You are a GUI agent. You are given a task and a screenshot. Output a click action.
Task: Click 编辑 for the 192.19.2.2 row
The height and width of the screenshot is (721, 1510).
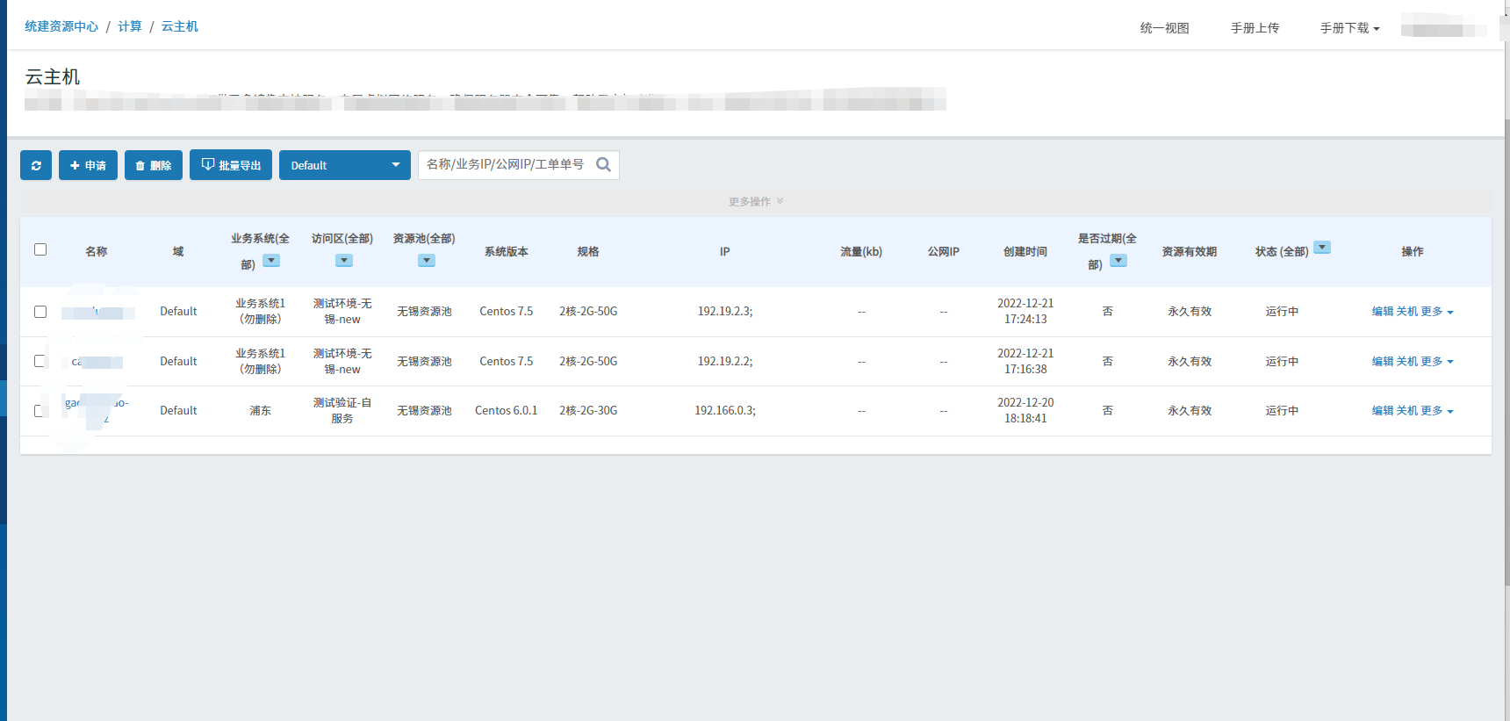[x=1383, y=362]
